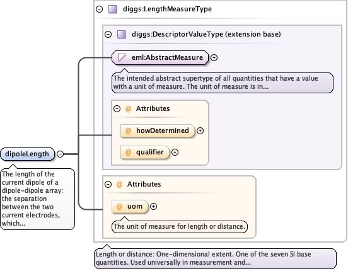Collapse the diggs:LengthMeasureType container

tap(99, 9)
